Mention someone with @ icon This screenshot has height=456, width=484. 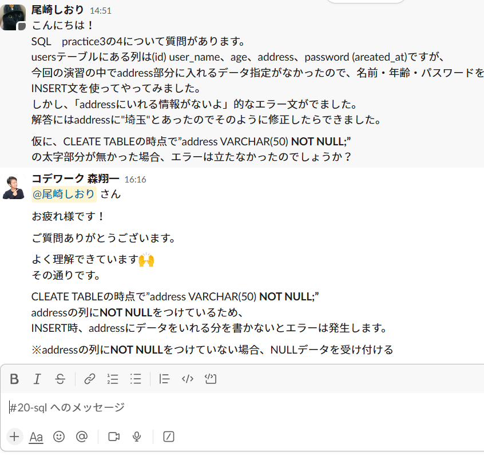tap(82, 437)
